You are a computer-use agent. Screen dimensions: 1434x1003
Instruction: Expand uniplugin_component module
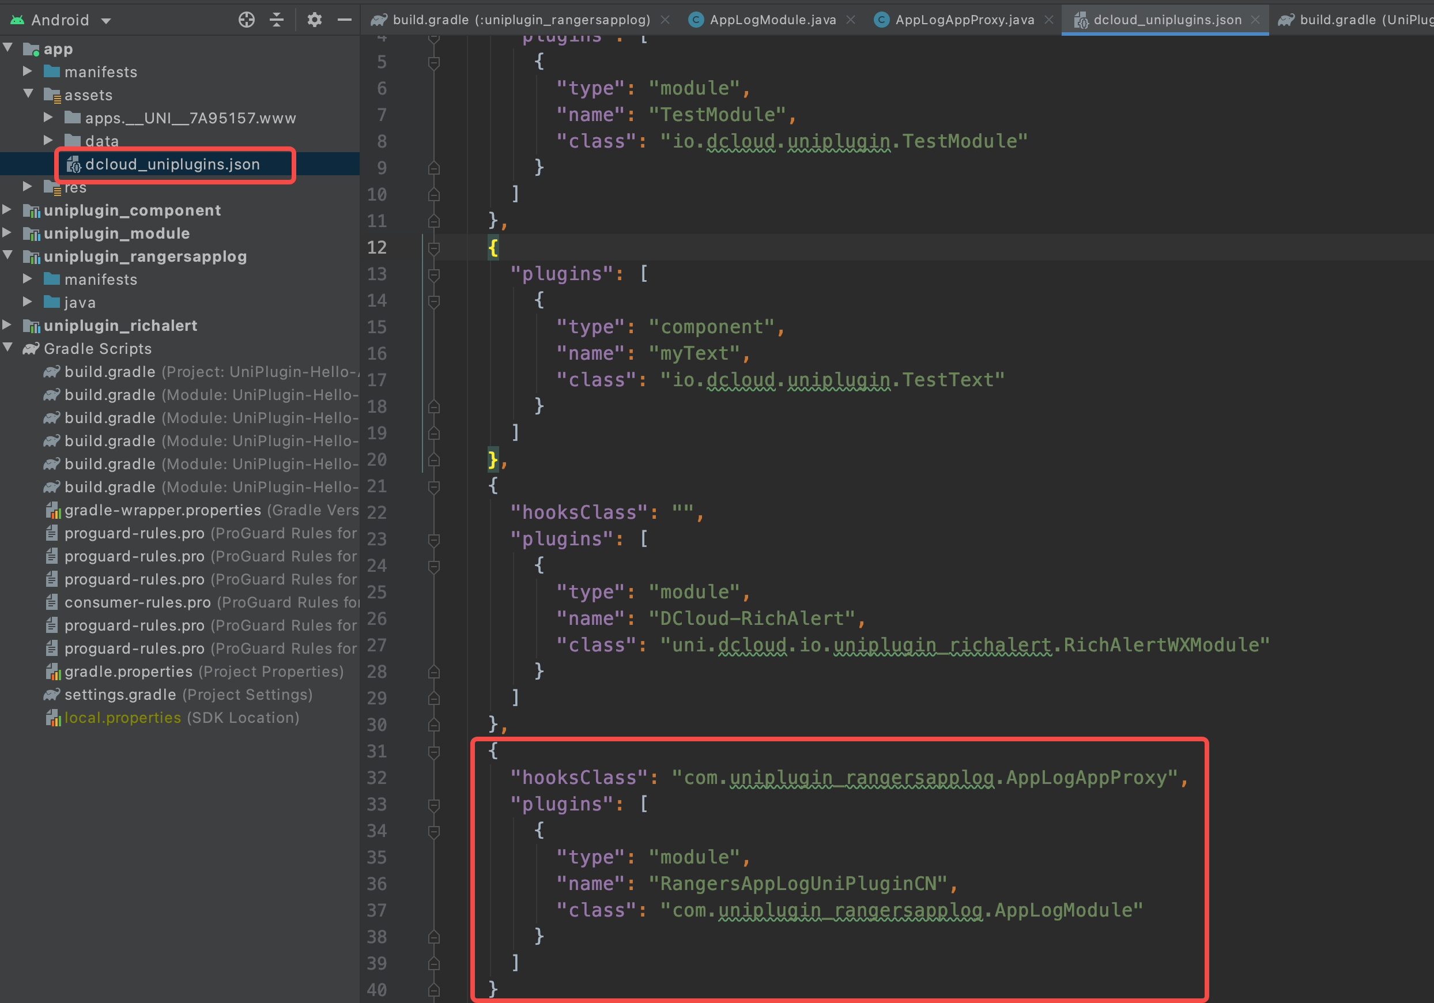(x=7, y=209)
